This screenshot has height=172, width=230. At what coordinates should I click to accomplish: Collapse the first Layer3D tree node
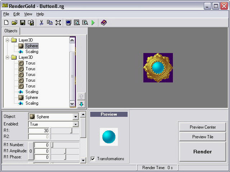(7, 40)
